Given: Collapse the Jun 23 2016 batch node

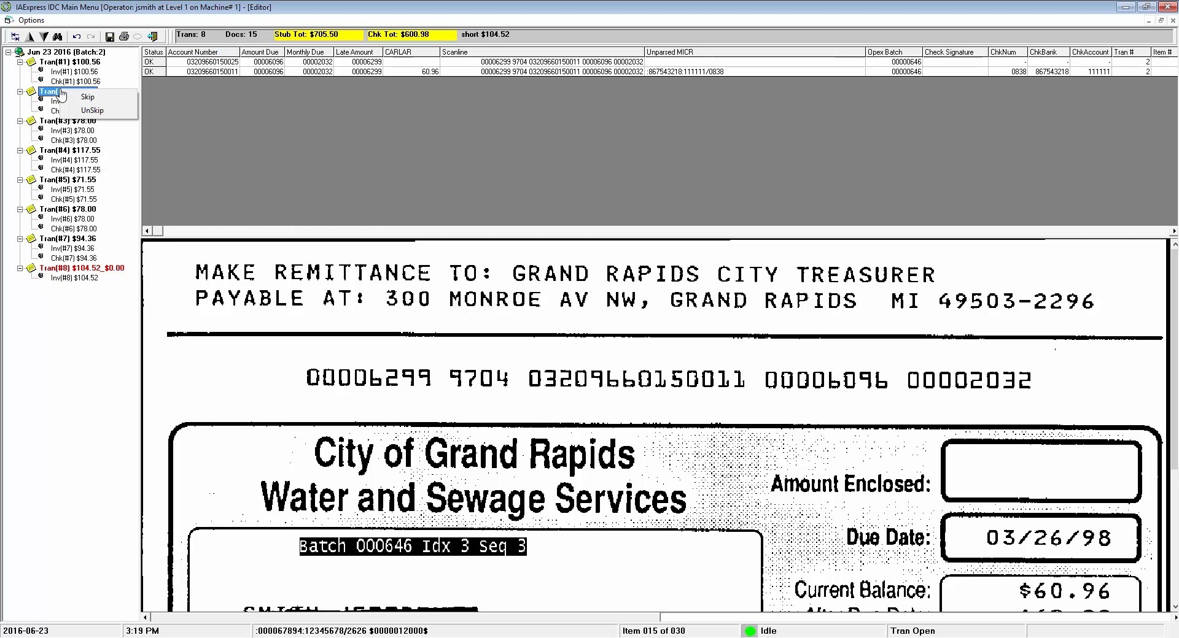Looking at the screenshot, I should pos(9,52).
